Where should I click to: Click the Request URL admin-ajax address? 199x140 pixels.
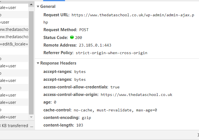coord(133,15)
